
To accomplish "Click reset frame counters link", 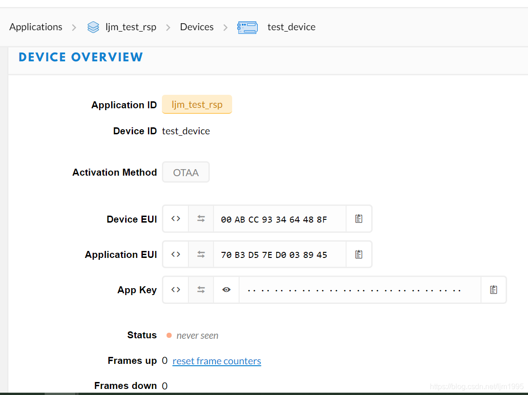I will point(217,361).
